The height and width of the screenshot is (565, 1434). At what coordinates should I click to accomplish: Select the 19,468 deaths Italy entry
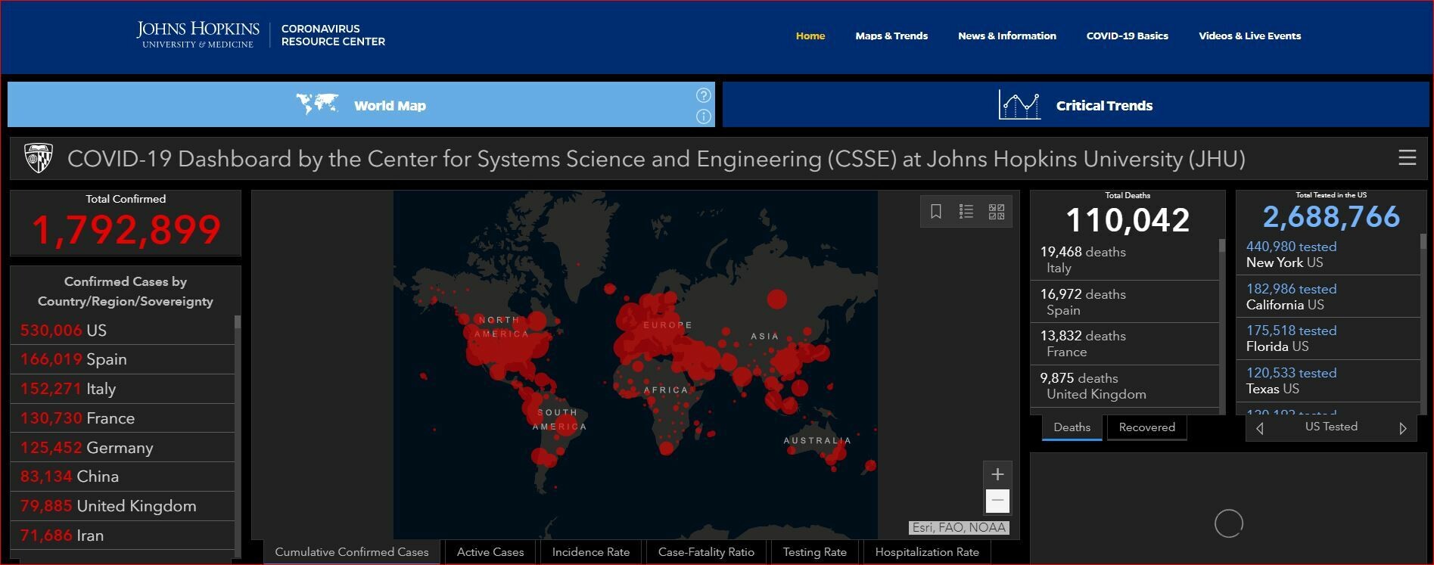1124,259
